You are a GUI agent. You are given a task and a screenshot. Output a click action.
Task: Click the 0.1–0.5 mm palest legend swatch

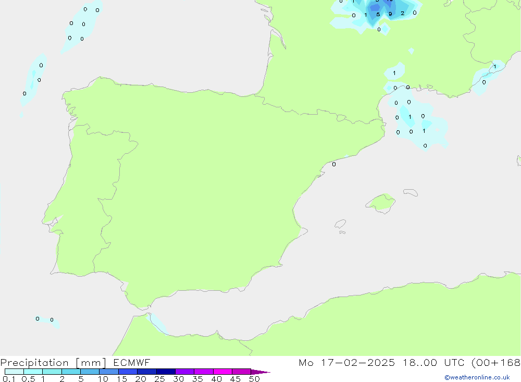click(14, 372)
